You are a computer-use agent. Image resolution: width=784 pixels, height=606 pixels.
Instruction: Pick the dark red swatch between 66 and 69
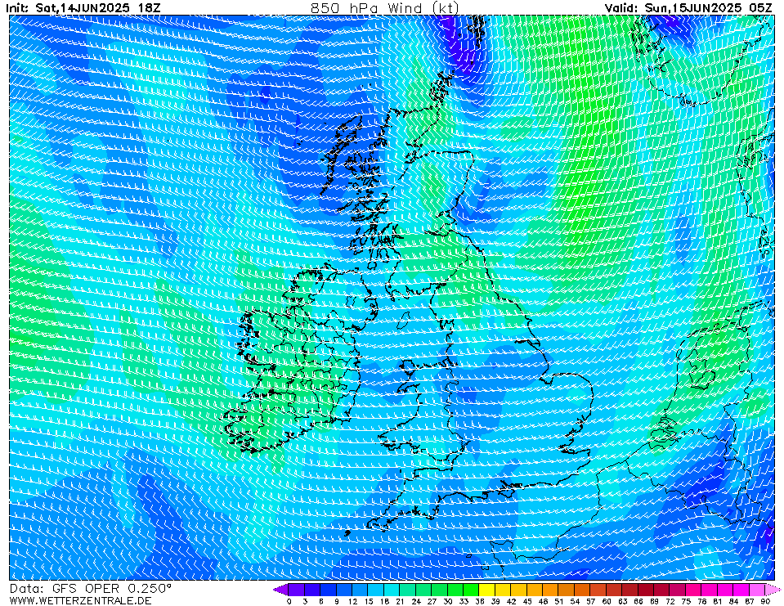(646, 590)
